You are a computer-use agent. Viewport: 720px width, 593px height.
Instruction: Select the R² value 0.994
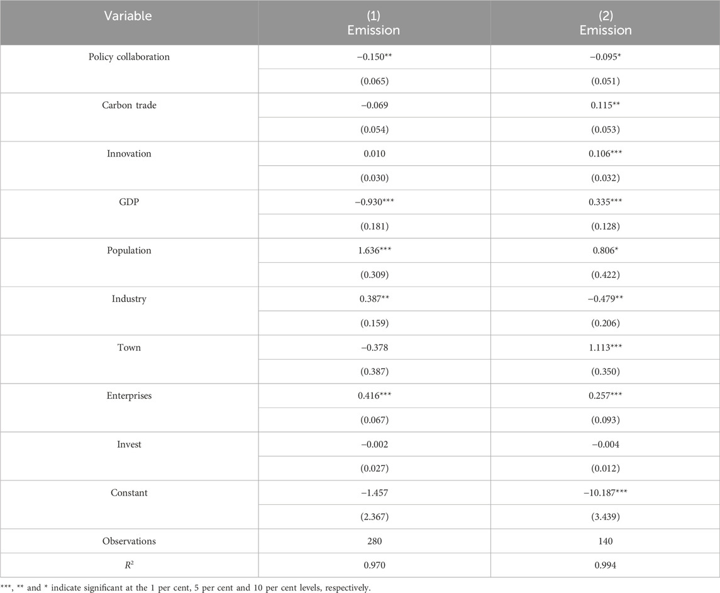pyautogui.click(x=606, y=566)
